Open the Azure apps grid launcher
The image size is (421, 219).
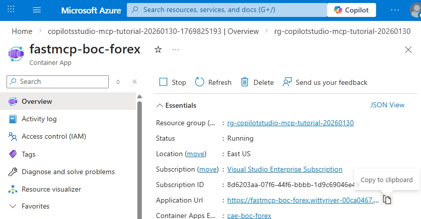[x=11, y=9]
